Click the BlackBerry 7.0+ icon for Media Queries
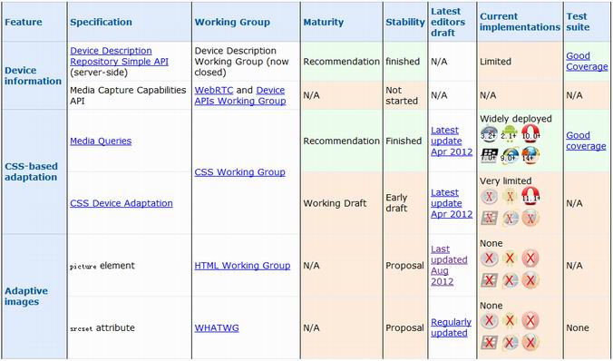Viewport: 613px width, 361px height. [x=489, y=156]
